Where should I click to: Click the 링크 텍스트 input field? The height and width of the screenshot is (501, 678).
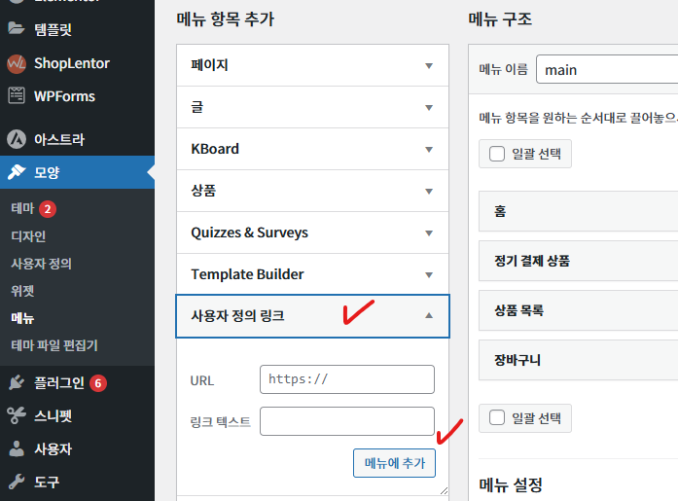click(x=347, y=421)
